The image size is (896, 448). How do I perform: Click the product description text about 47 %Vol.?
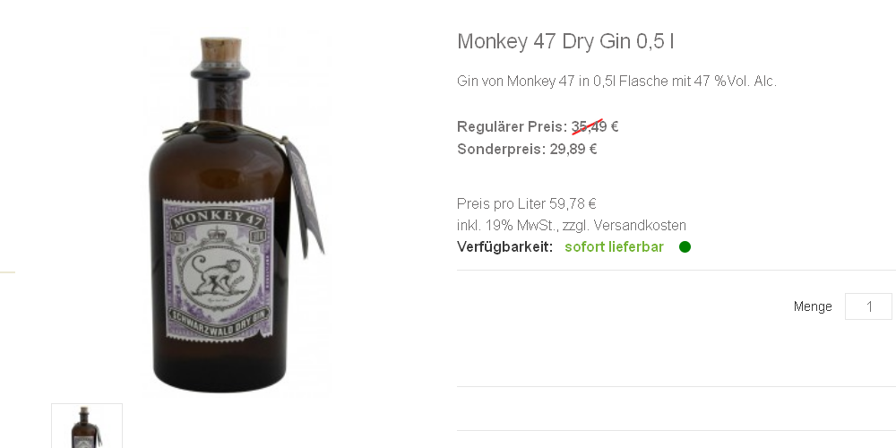tap(616, 82)
